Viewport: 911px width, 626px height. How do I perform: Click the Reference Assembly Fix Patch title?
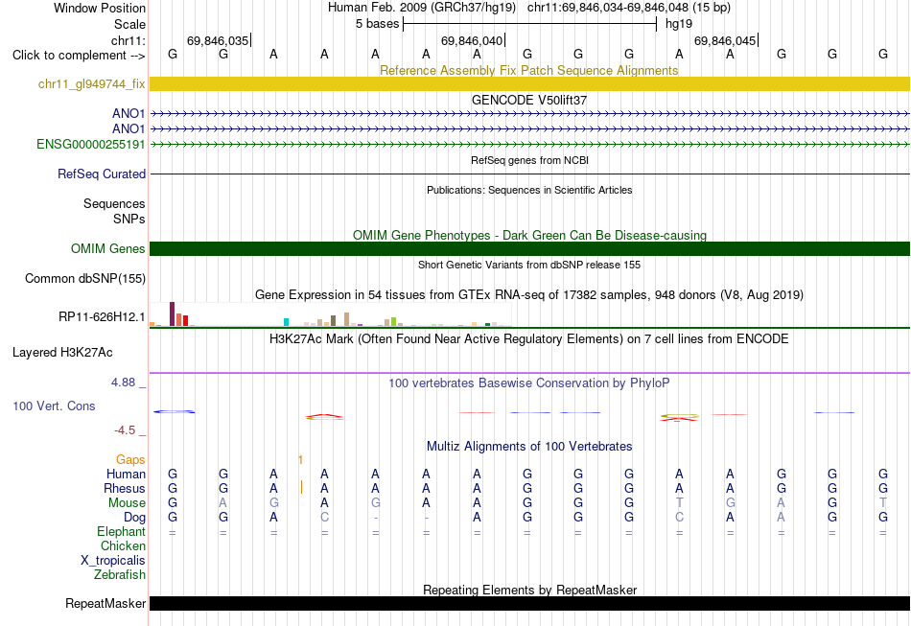point(528,70)
